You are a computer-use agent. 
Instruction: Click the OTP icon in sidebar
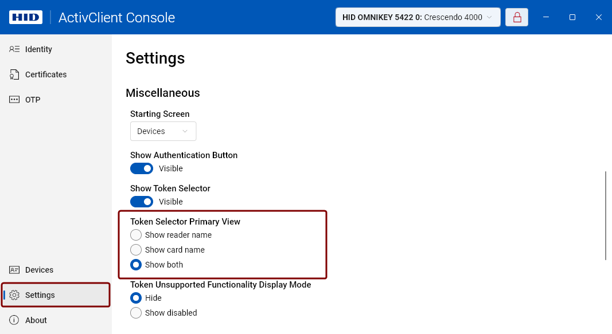(14, 100)
